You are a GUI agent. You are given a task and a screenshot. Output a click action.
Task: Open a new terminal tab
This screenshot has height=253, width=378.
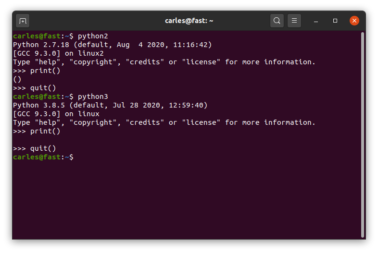(23, 21)
